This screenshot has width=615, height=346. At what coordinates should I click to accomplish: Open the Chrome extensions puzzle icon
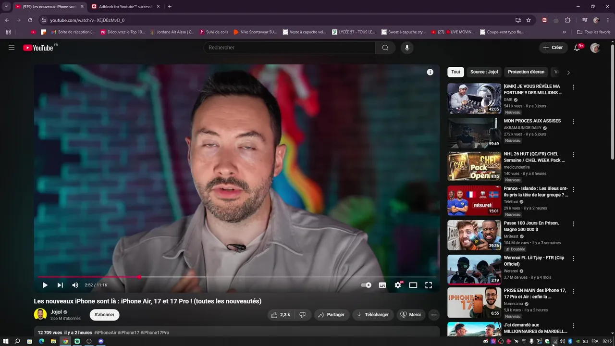[567, 20]
